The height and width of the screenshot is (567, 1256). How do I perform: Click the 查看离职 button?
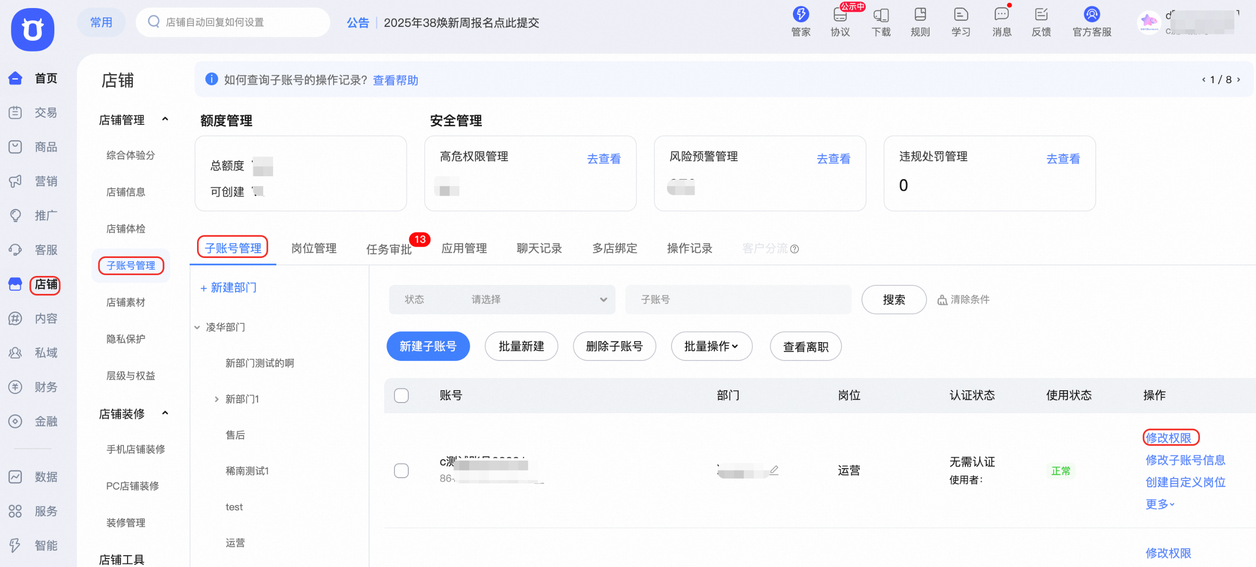tap(806, 347)
